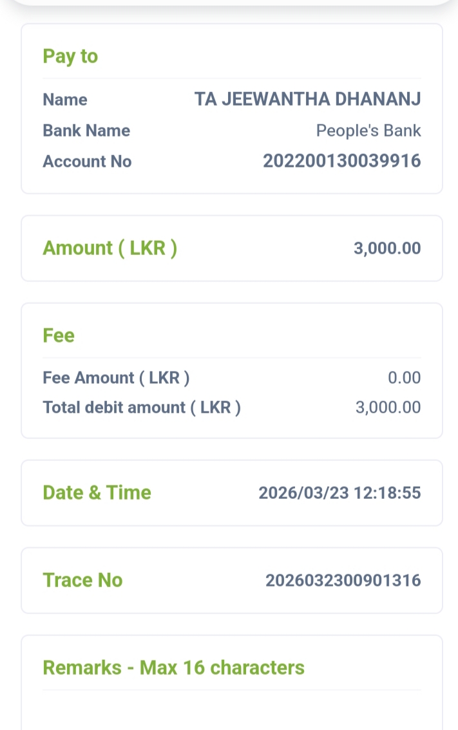The width and height of the screenshot is (458, 730).
Task: Select the timestamp 2026/03/23 12:18:55
Action: [x=339, y=493]
